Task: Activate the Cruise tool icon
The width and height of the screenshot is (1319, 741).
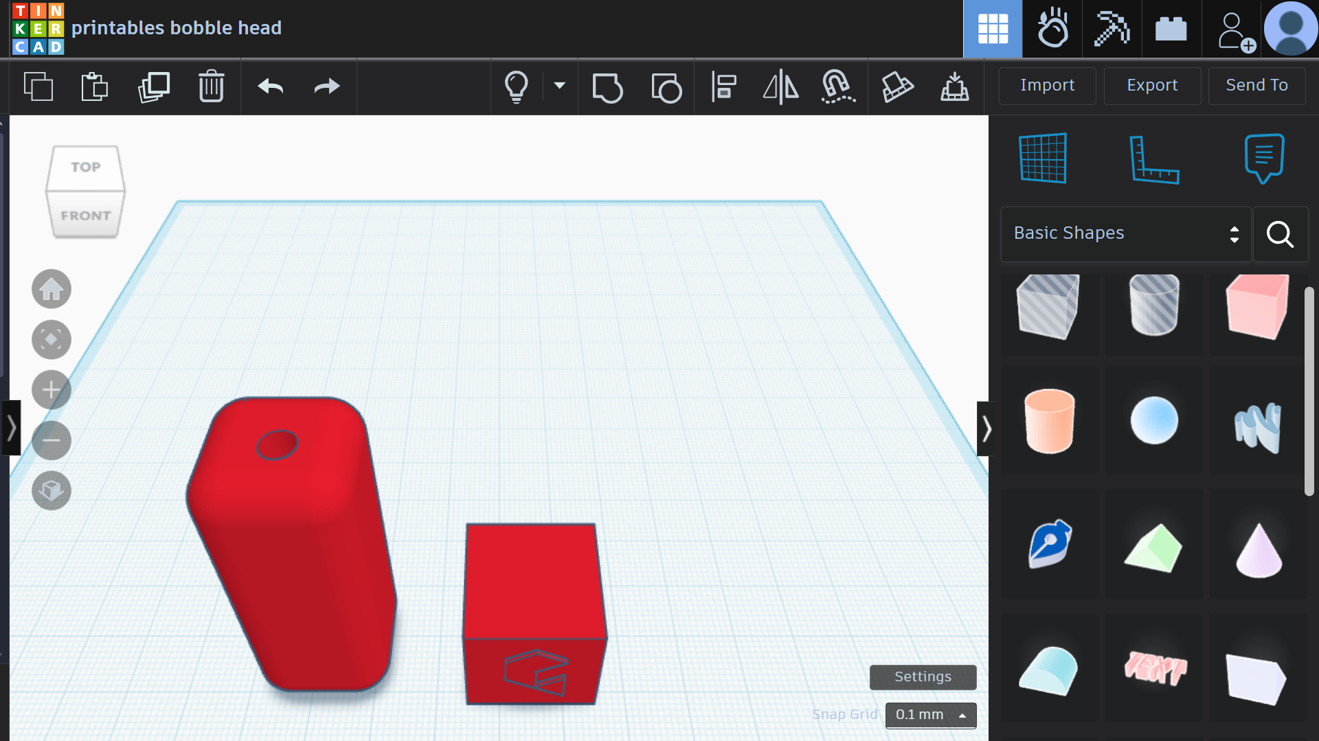Action: pos(839,87)
